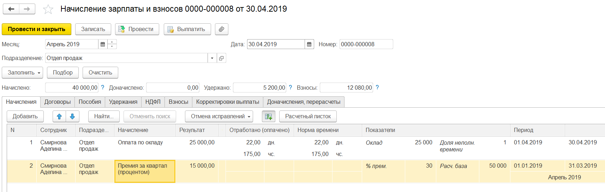Move row down with blue arrow
This screenshot has width=605, height=192.
pos(72,116)
